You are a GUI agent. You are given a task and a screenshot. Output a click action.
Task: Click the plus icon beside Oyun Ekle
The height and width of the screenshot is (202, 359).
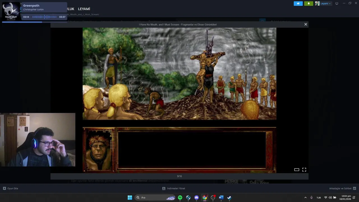click(4, 189)
